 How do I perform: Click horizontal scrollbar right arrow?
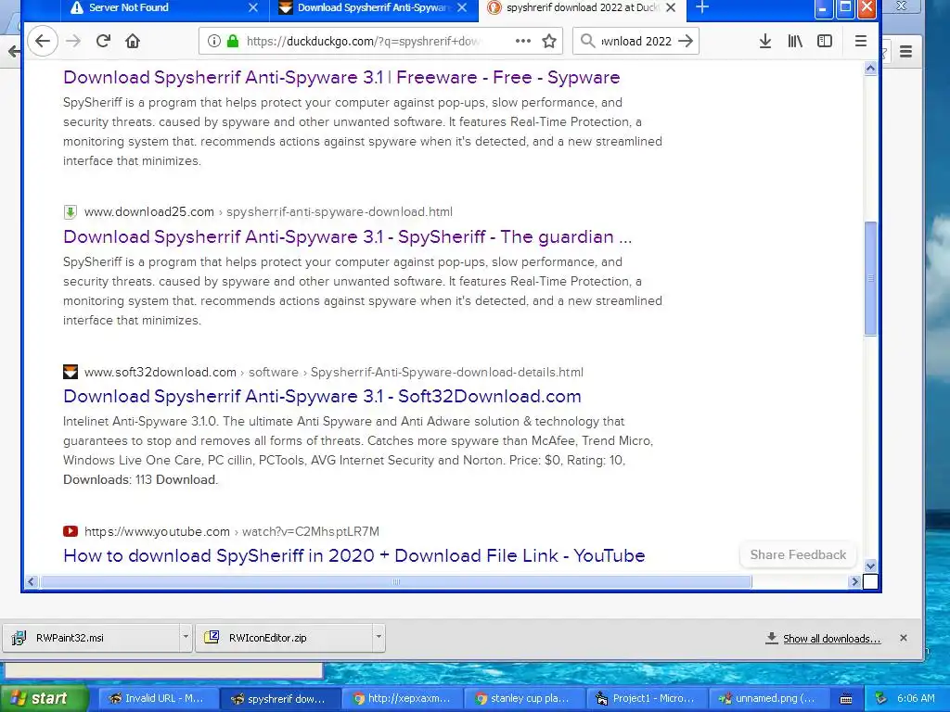854,582
